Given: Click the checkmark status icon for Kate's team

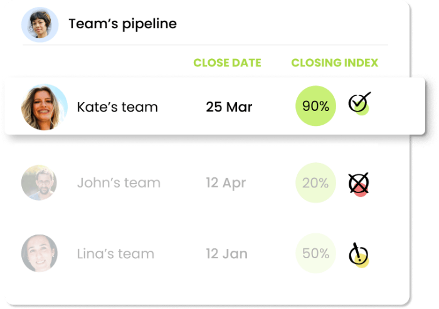Looking at the screenshot, I should coord(359,103).
